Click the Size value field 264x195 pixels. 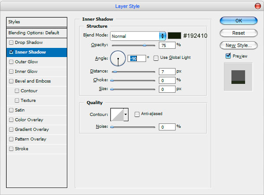167,89
